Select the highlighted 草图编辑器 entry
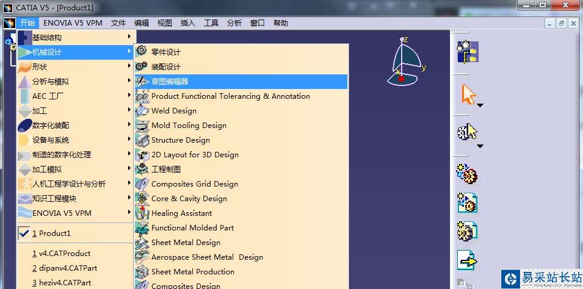583x289 pixels. pos(241,82)
